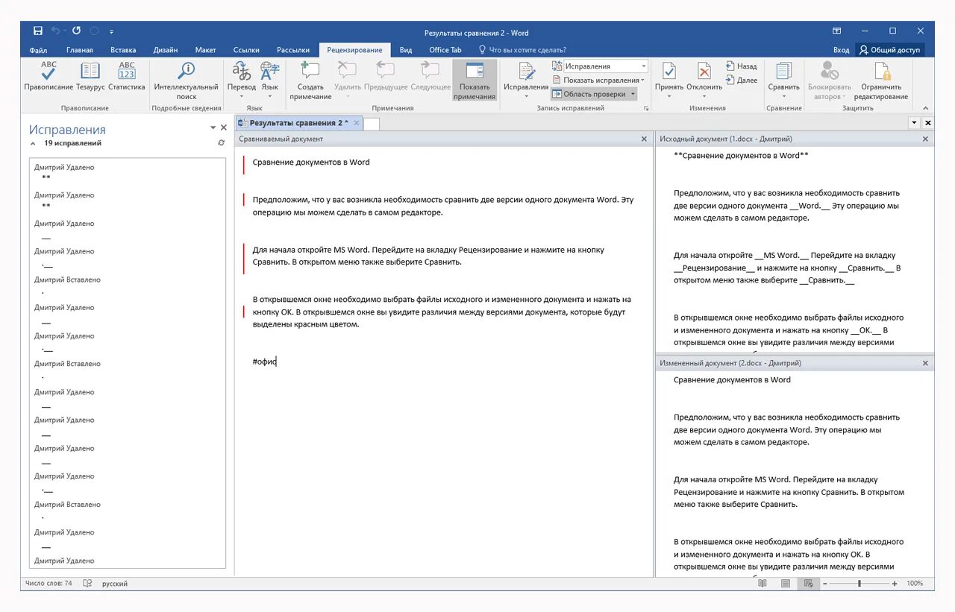Image resolution: width=955 pixels, height=612 pixels.
Task: Go to previous change with Назад
Action: 741,66
